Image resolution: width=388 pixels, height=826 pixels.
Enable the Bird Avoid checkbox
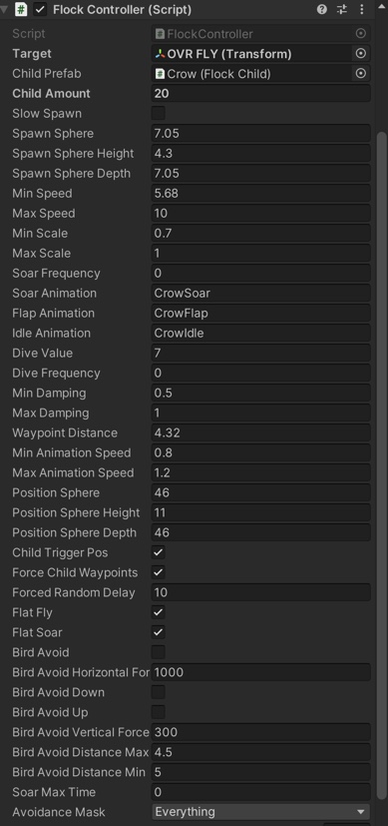(x=158, y=652)
